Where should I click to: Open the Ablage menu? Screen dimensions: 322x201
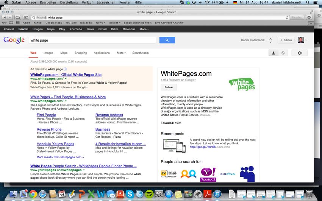pos(31,3)
